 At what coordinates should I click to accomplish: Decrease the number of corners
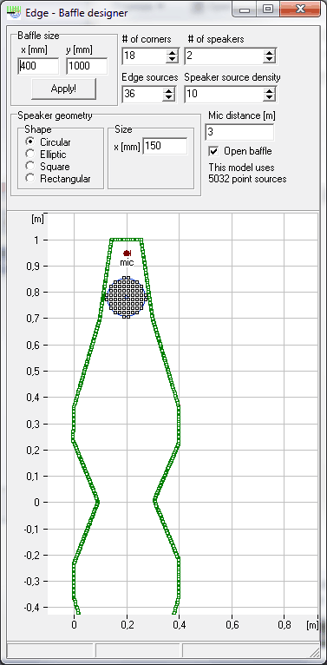pos(172,60)
